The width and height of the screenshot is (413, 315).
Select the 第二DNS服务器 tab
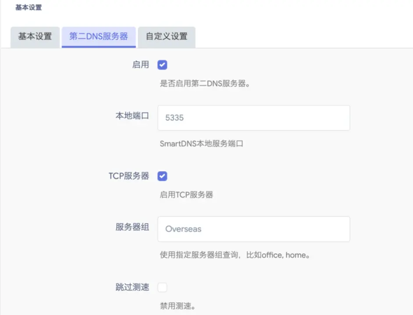click(x=99, y=37)
